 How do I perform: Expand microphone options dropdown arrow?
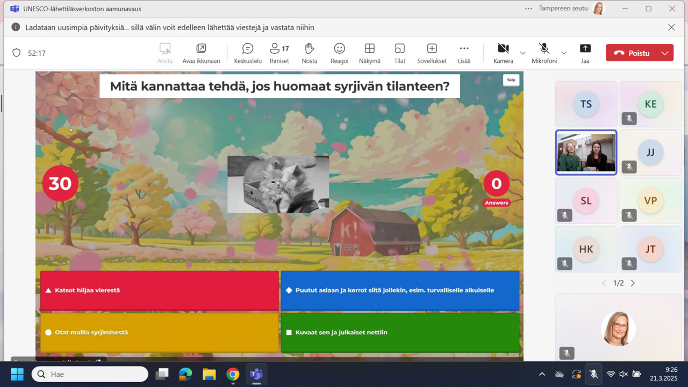(x=564, y=53)
